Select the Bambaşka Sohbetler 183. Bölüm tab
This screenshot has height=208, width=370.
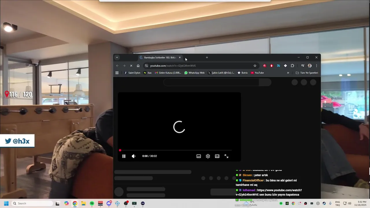tap(160, 57)
